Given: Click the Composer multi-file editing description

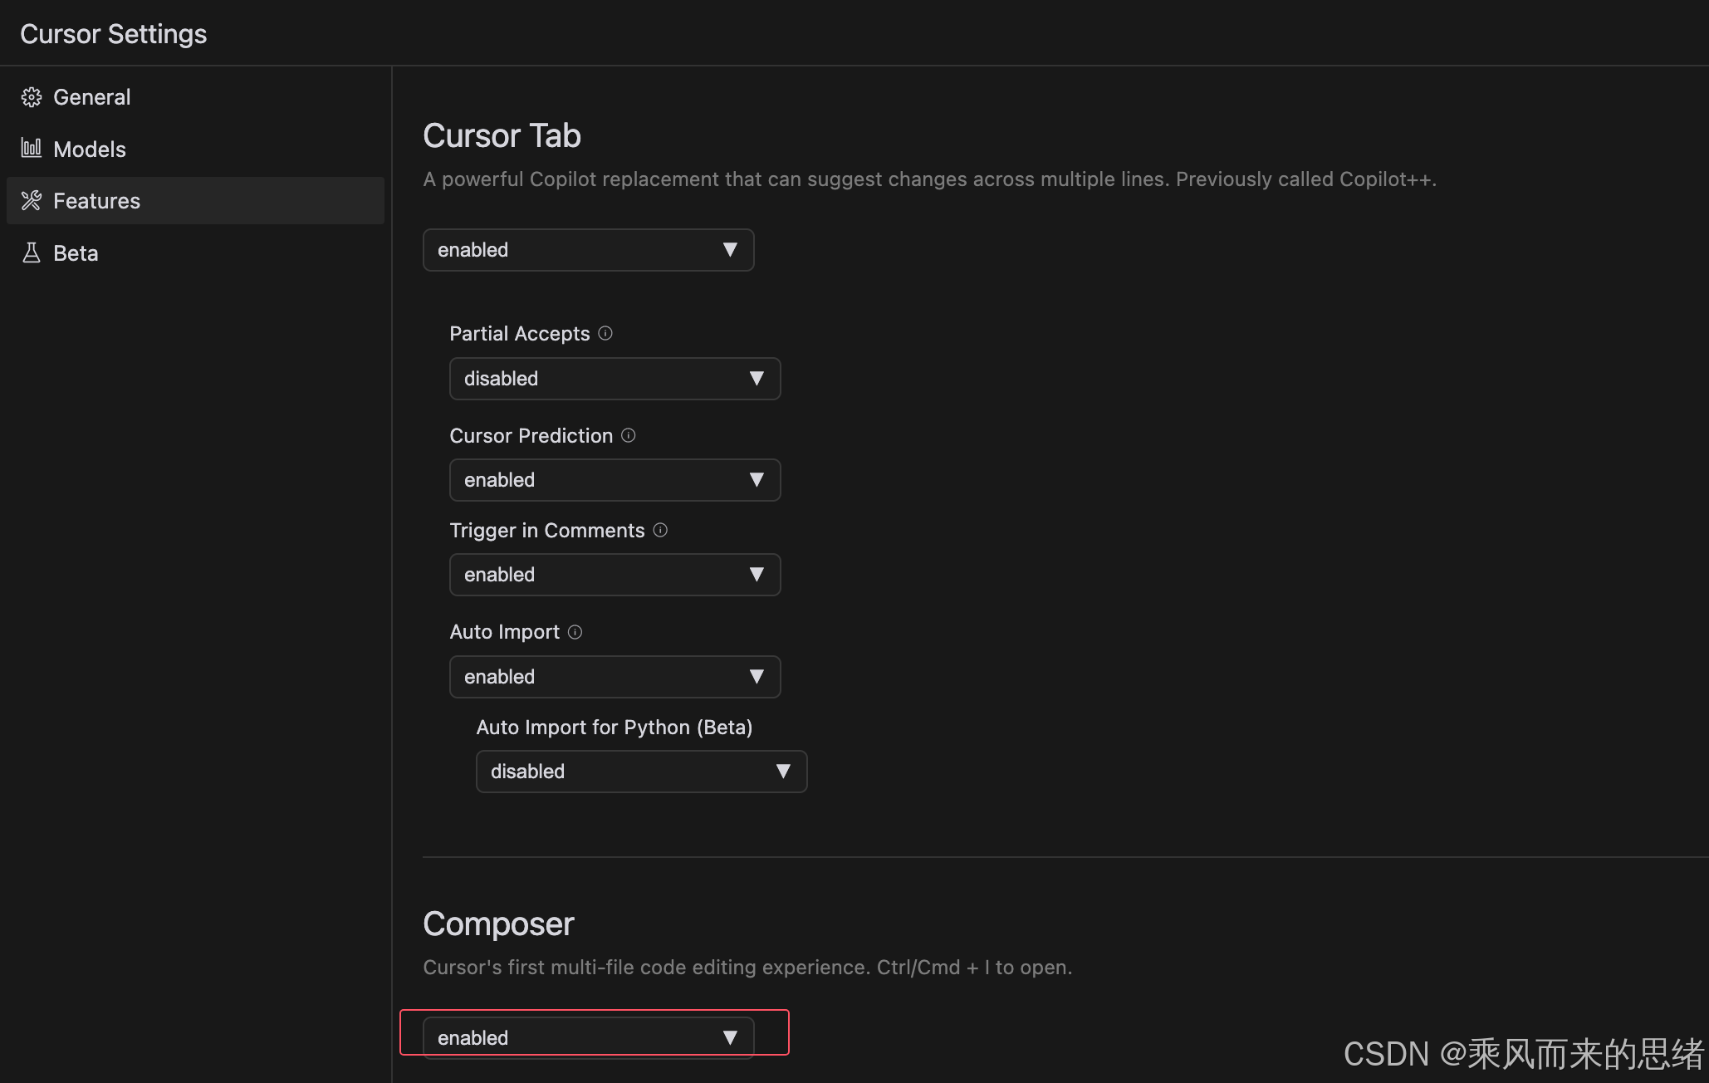Looking at the screenshot, I should (x=747, y=968).
